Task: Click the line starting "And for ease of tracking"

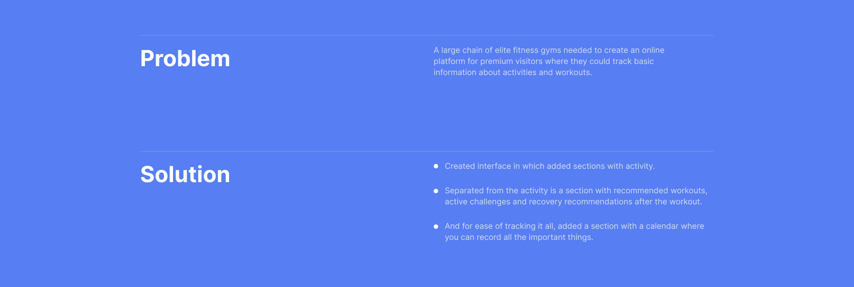Action: coord(574,226)
